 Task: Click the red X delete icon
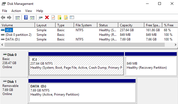47,17
